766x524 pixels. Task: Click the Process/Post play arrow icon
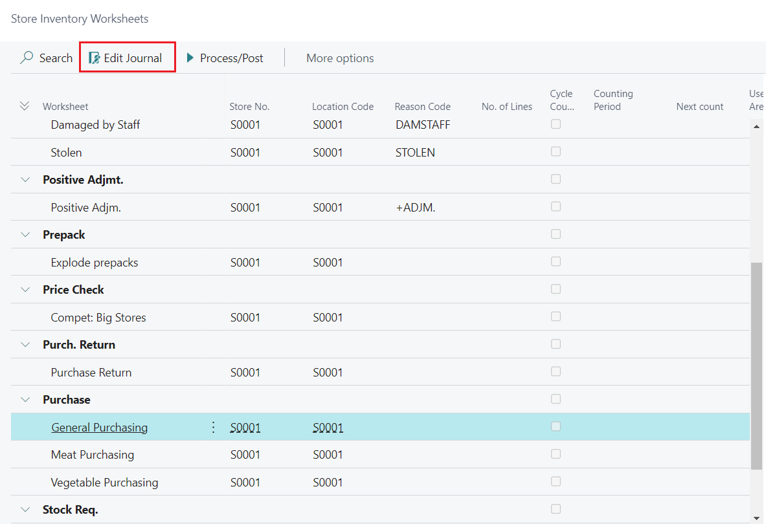pos(190,58)
